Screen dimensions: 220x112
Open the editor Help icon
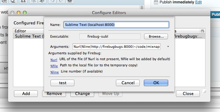pos(70,2)
